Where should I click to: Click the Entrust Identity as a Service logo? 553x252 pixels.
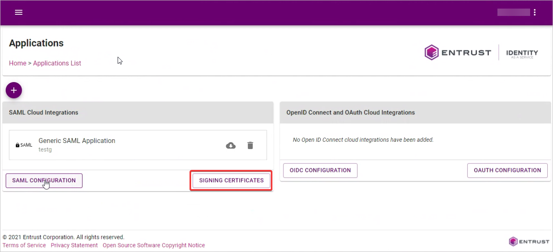pos(482,53)
